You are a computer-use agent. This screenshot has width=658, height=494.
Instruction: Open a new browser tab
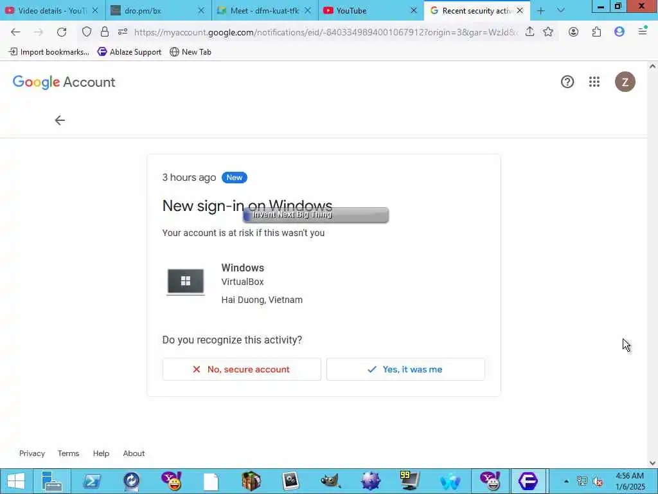point(541,11)
